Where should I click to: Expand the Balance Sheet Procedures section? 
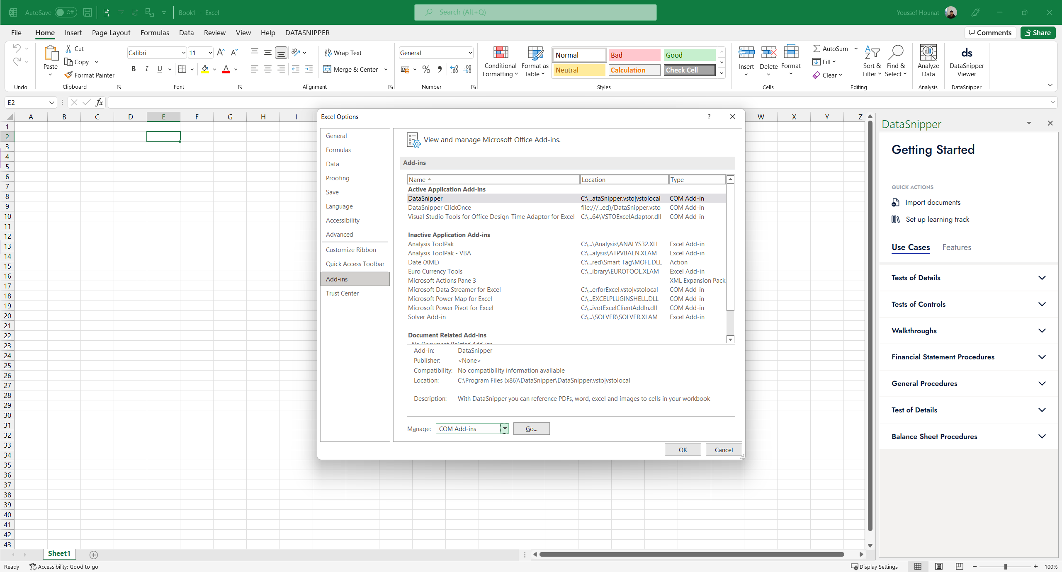click(967, 436)
